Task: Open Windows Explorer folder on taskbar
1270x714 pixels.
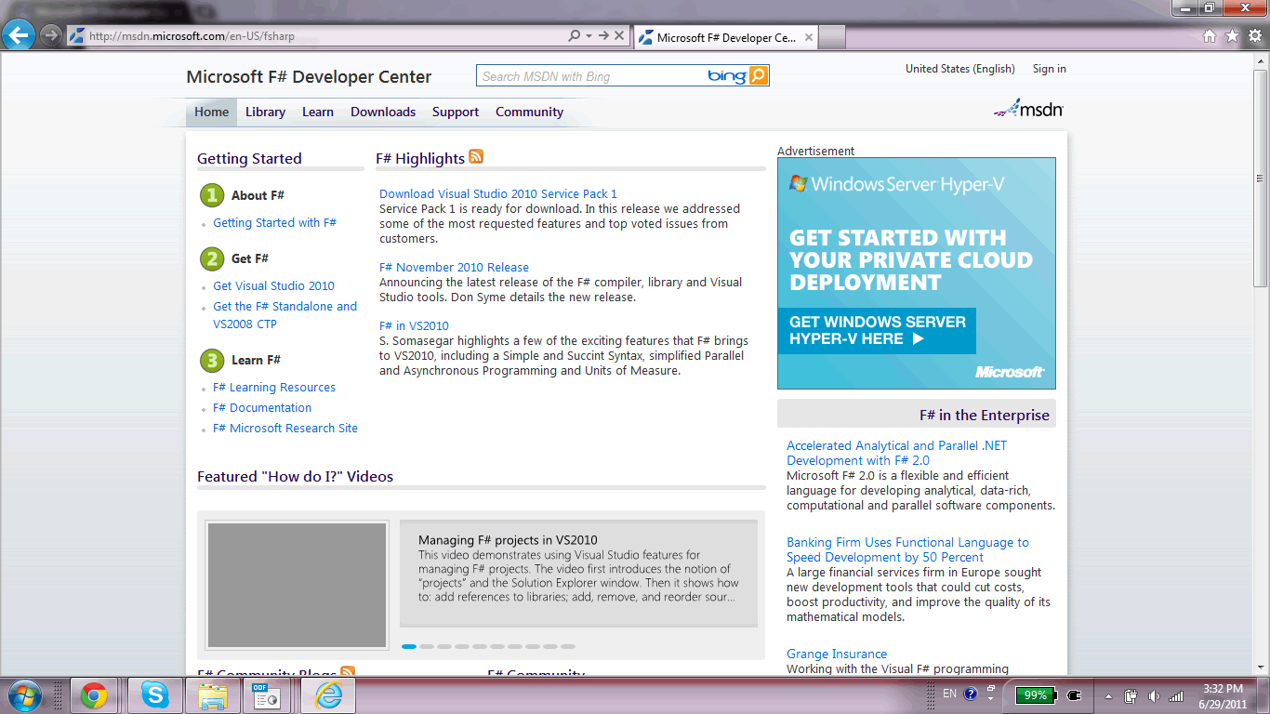Action: (213, 695)
